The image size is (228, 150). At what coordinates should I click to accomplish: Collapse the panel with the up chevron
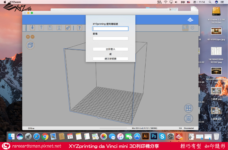(192, 28)
